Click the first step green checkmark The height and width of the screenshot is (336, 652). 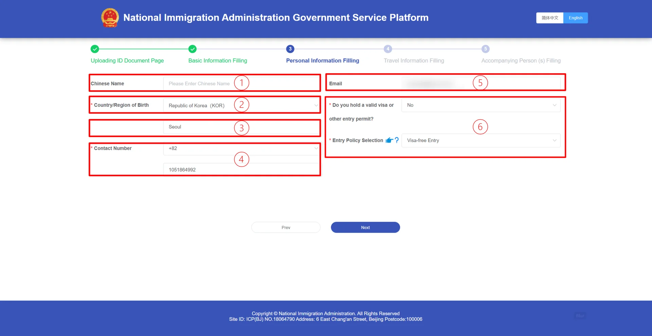coord(95,49)
